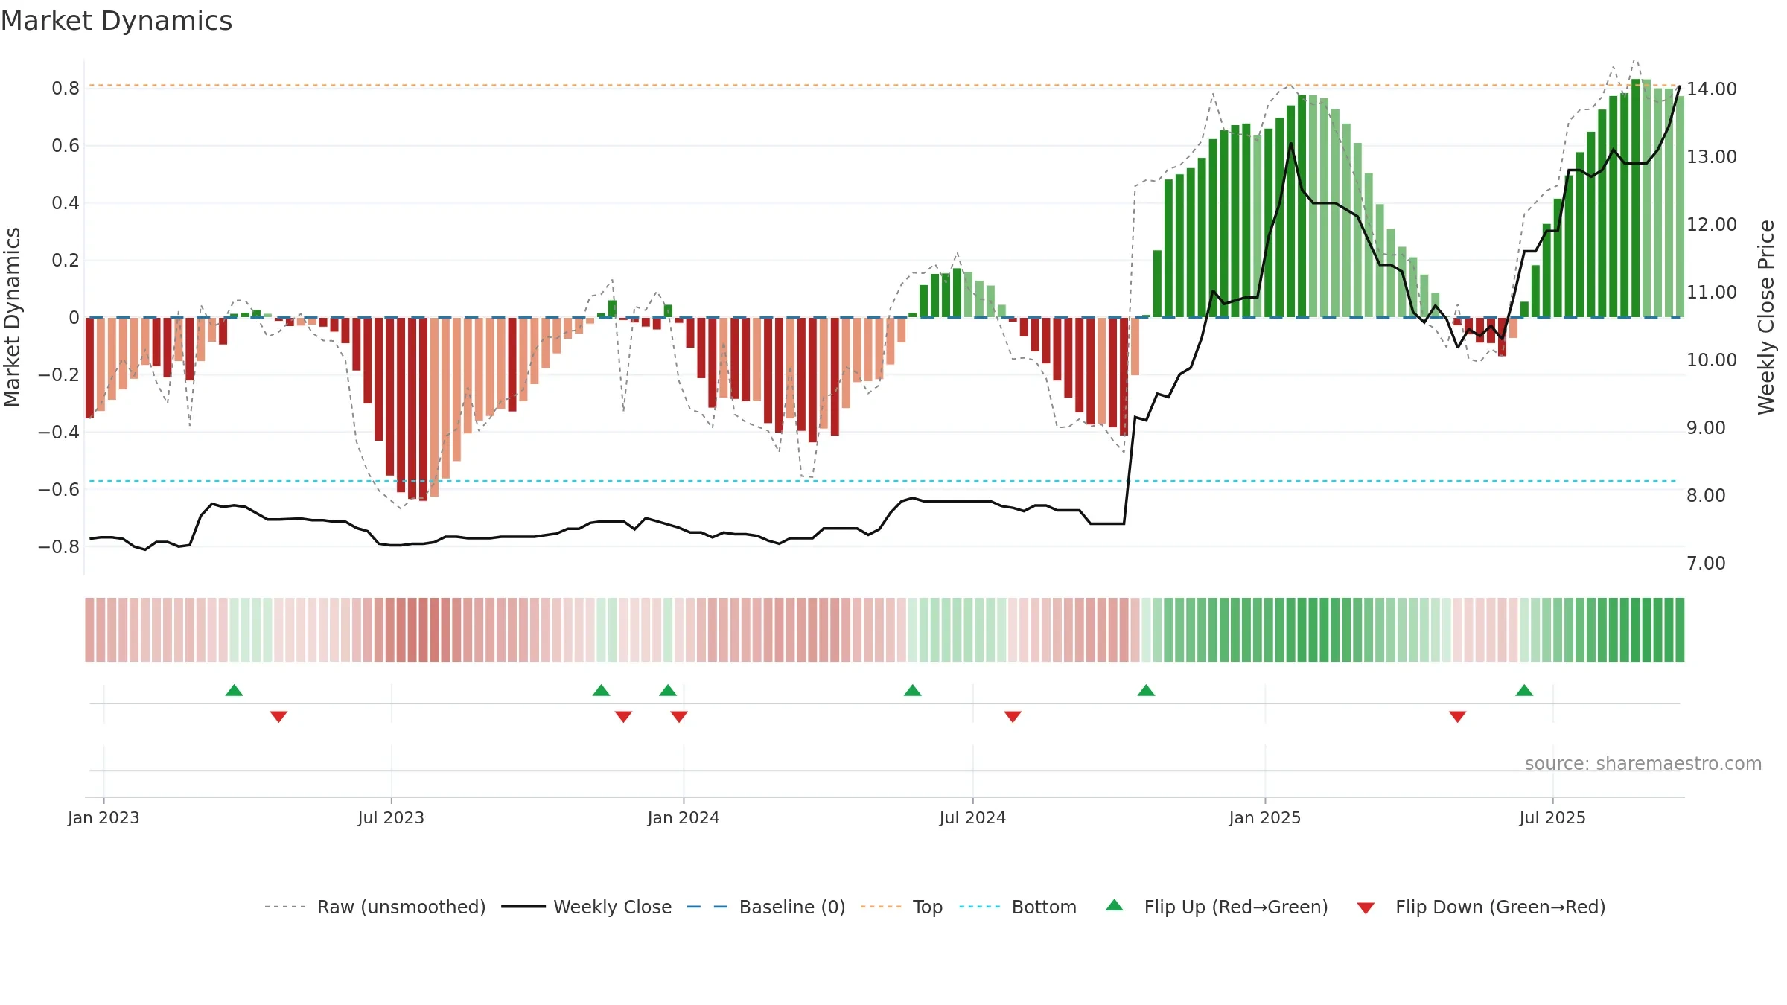Click the Jul 2025 x-axis label
This screenshot has width=1787, height=1005.
1552,817
